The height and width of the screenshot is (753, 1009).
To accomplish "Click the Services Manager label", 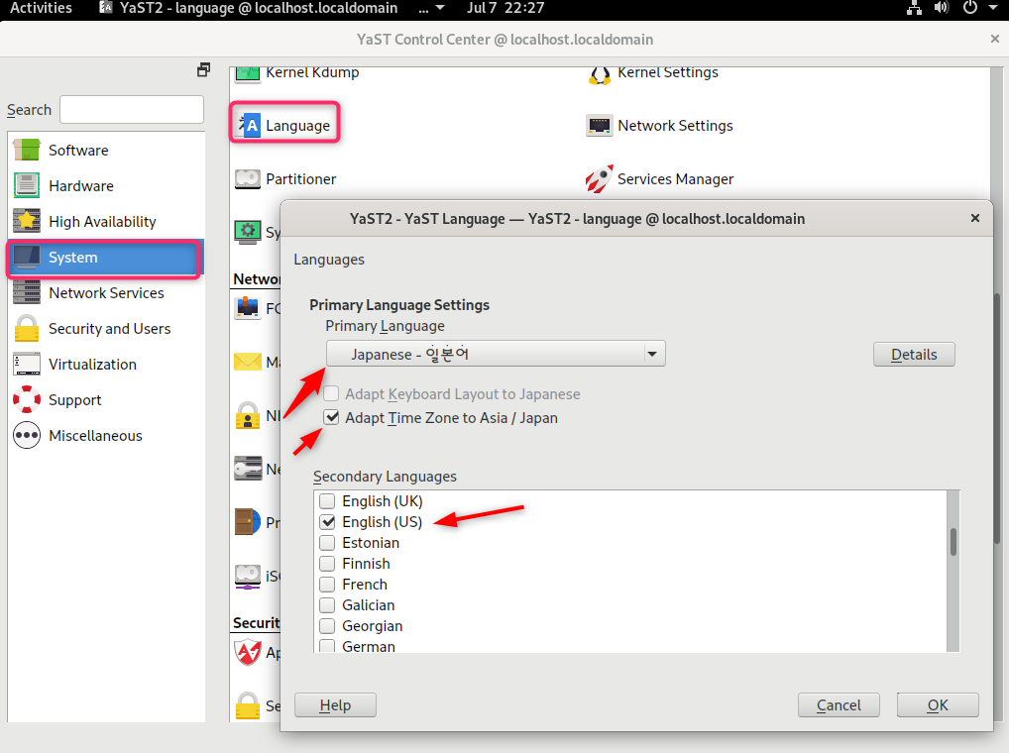I will coord(675,178).
